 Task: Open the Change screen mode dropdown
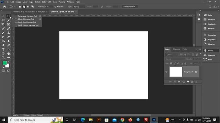coord(9,71)
